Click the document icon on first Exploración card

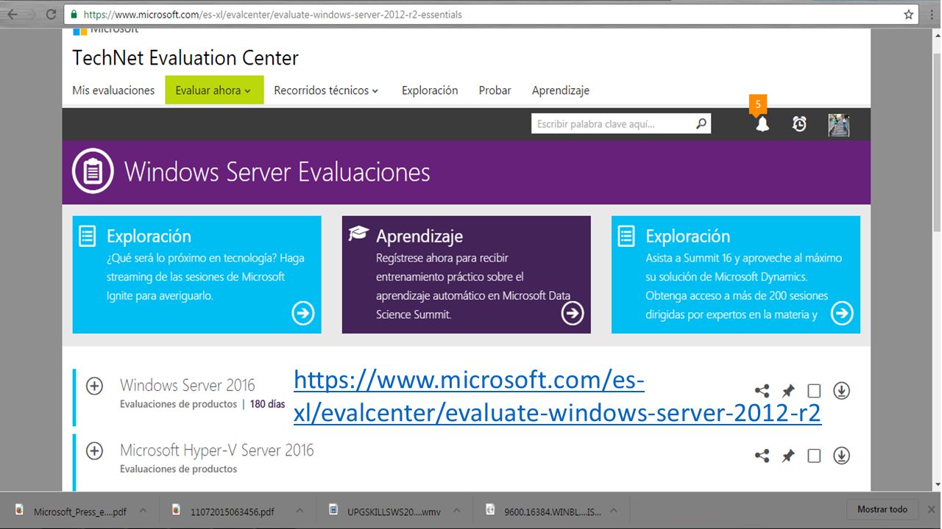tap(88, 236)
